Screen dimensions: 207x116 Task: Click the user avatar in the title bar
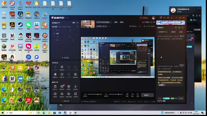click(153, 18)
